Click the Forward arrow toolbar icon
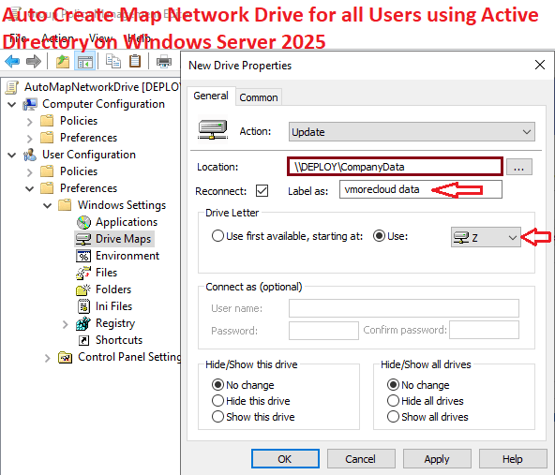555x475 pixels. click(x=34, y=62)
